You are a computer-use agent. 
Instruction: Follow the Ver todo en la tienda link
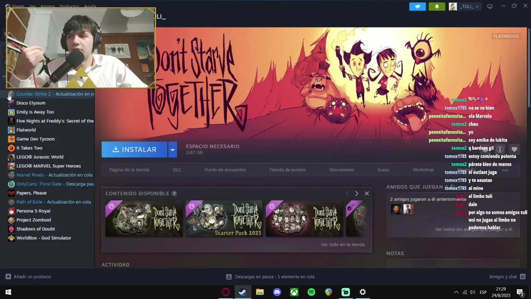pos(343,244)
